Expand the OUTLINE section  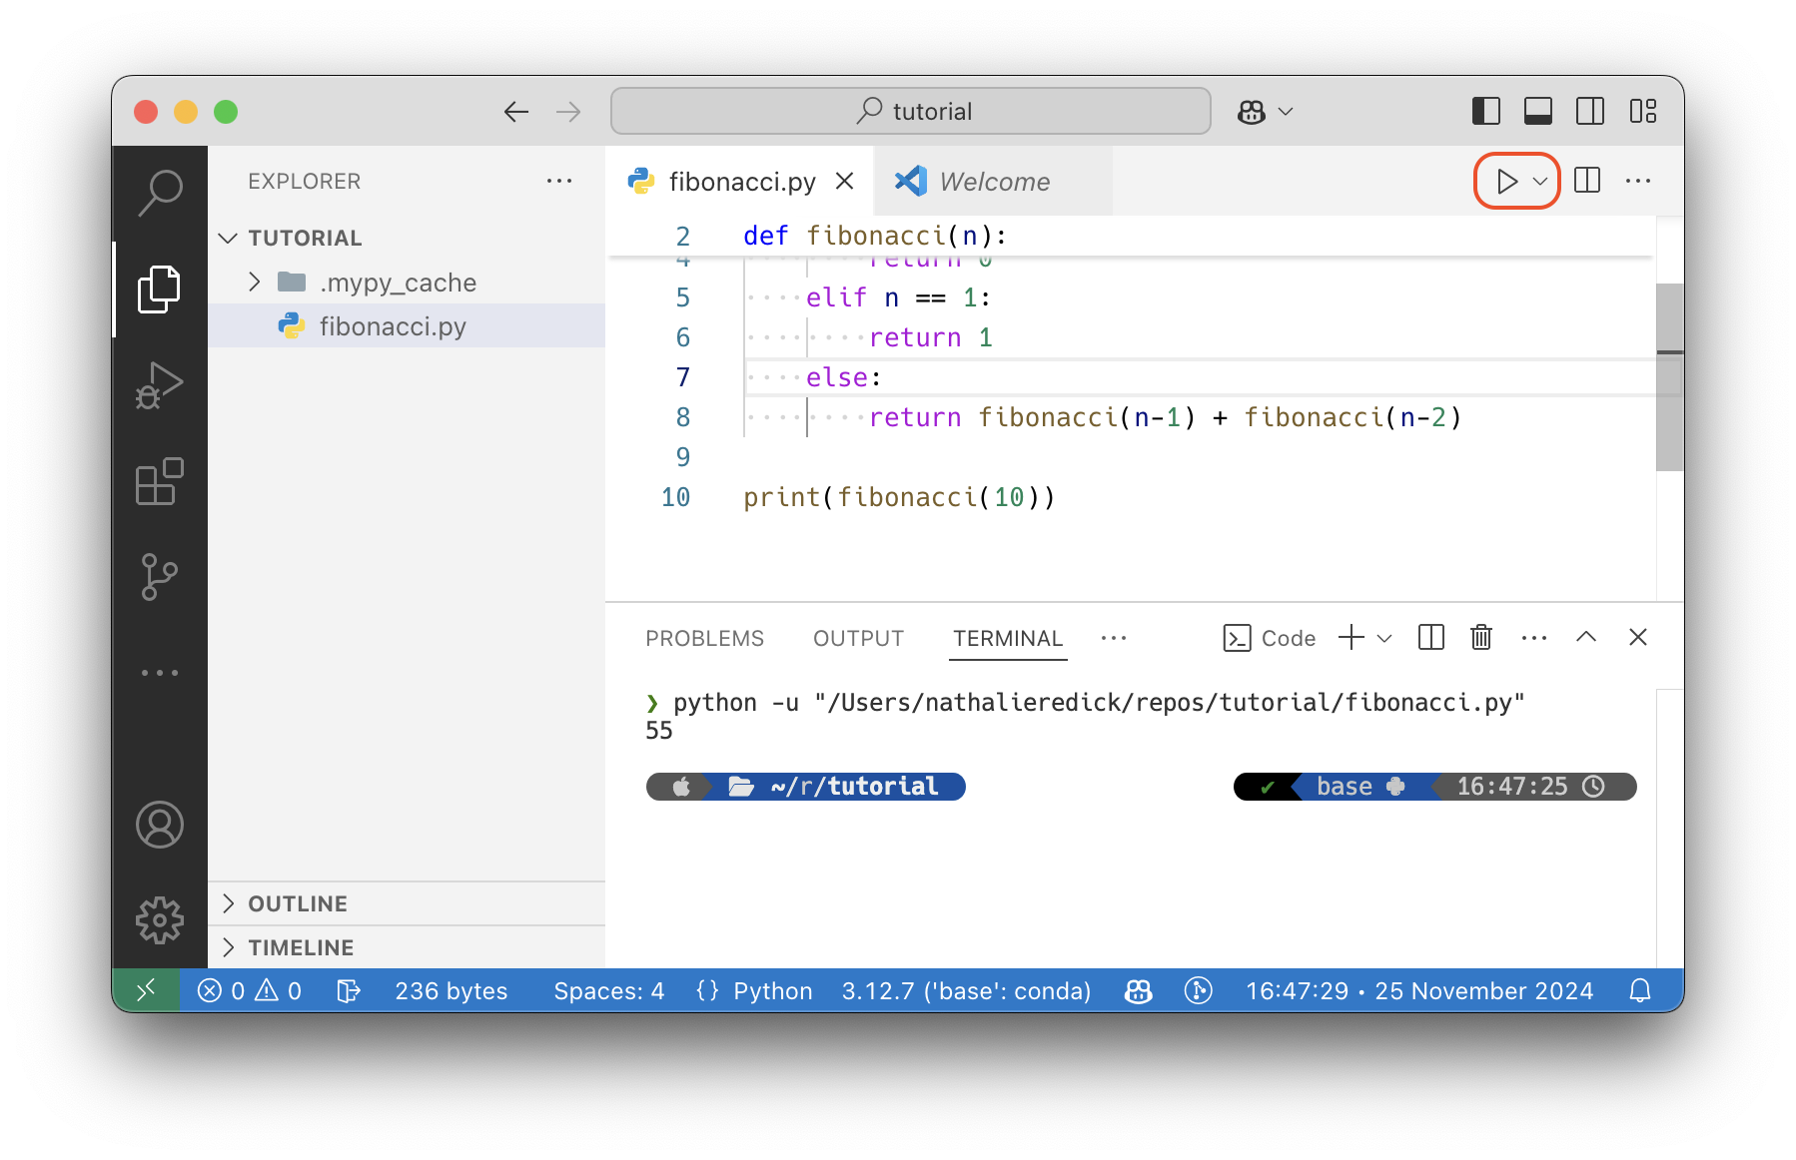pyautogui.click(x=406, y=903)
